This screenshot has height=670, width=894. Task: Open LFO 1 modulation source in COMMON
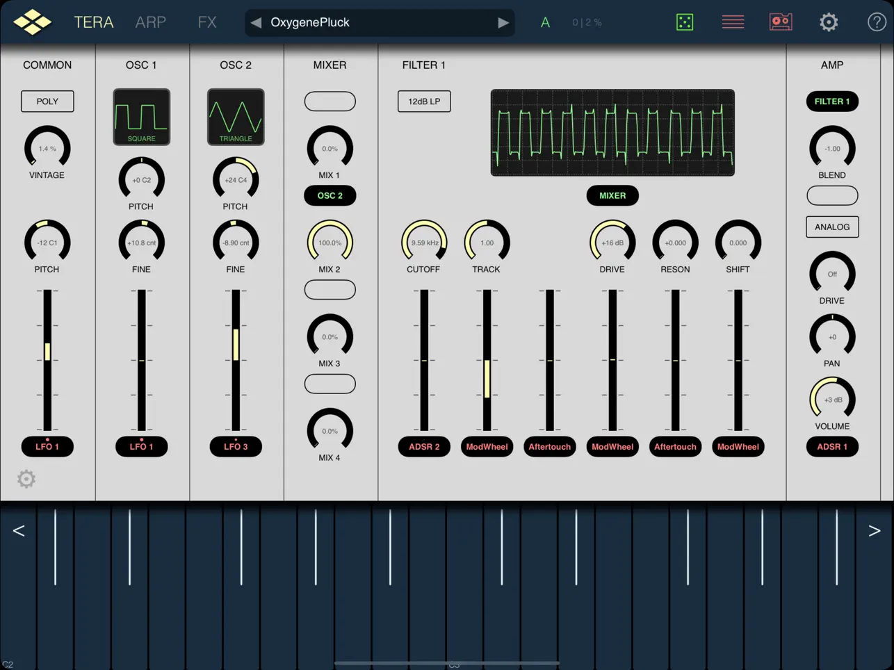(47, 447)
